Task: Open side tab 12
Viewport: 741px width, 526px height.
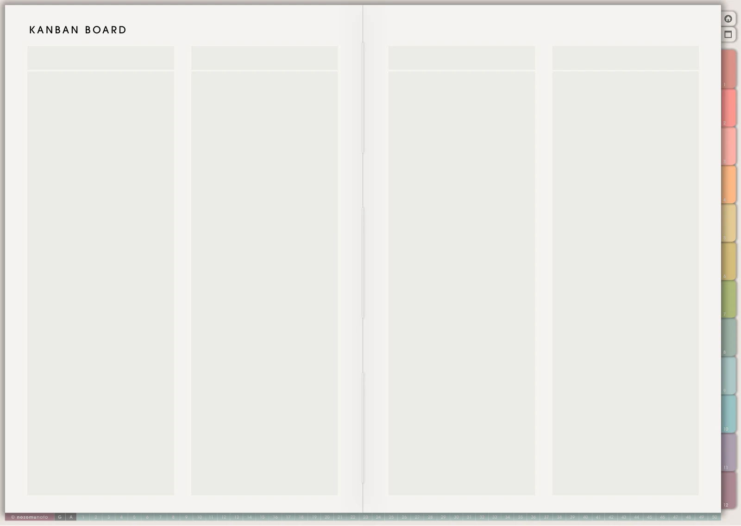Action: coord(728,490)
